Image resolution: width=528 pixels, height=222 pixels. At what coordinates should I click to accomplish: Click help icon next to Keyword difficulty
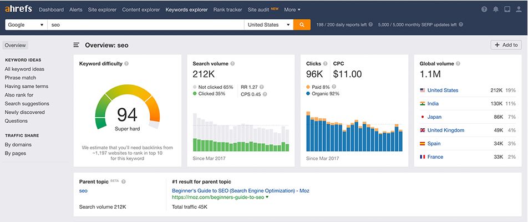(126, 63)
